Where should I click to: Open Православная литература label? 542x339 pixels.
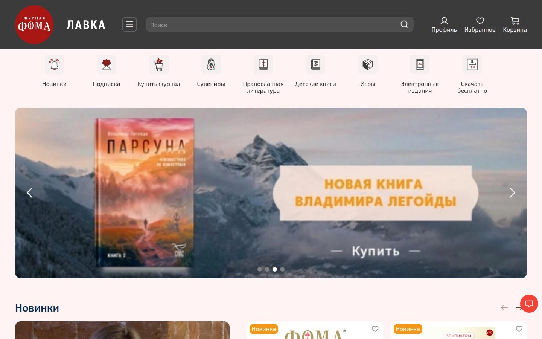[x=263, y=87]
